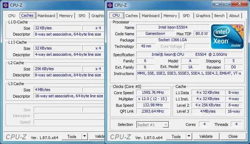Click the CPU-Z app icon in right window title bar
This screenshot has width=250, height=144.
tap(110, 5)
